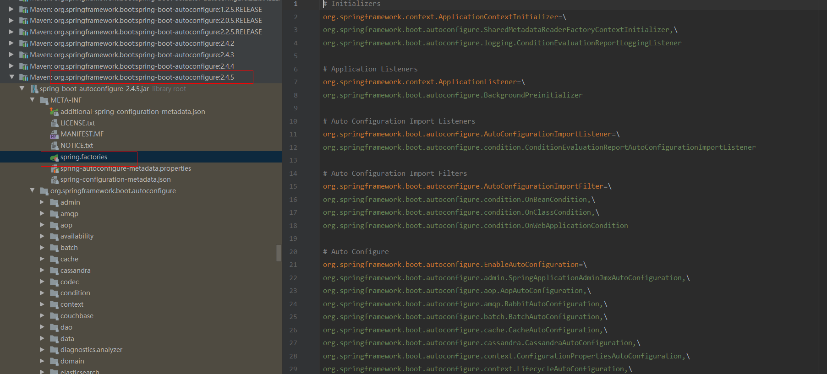Image resolution: width=827 pixels, height=374 pixels.
Task: Click the spring.factories leaf icon
Action: [x=54, y=157]
